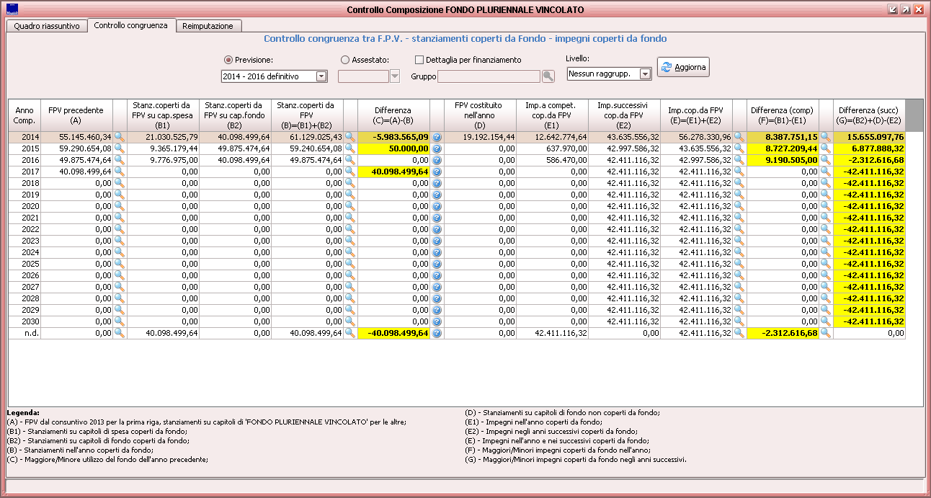Open help icon on the n.d. row
The image size is (931, 498).
[437, 333]
